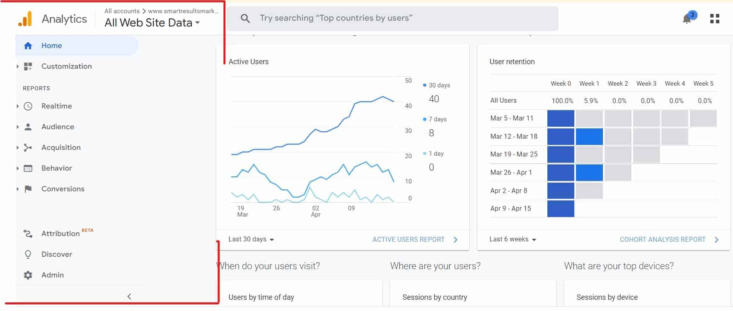Expand the Realtime reports arrow

(x=17, y=106)
